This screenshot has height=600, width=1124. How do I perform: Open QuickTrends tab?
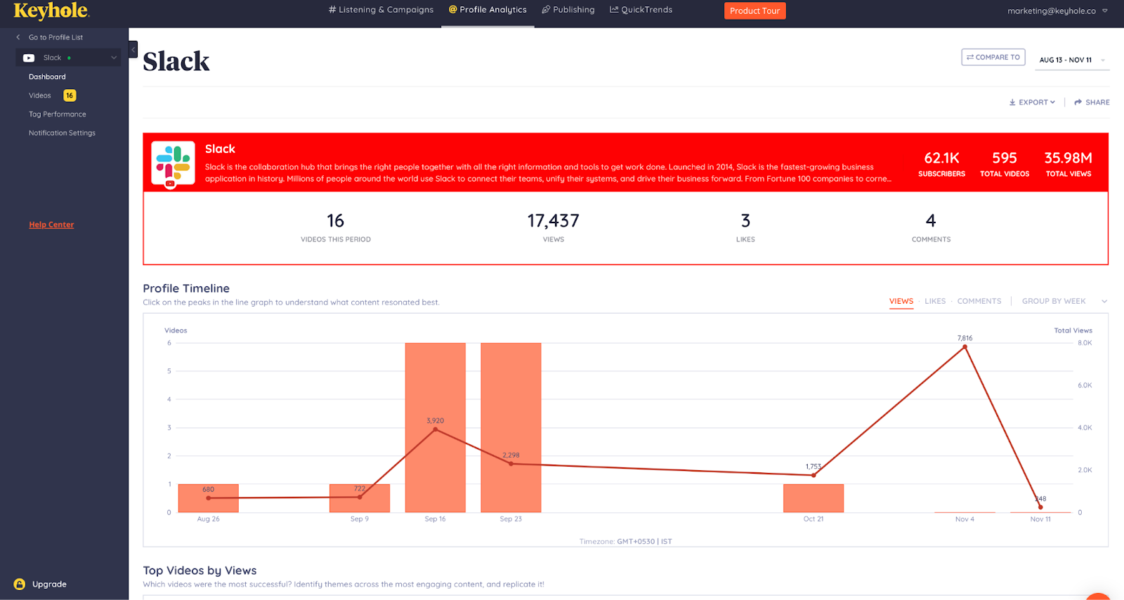(x=641, y=10)
